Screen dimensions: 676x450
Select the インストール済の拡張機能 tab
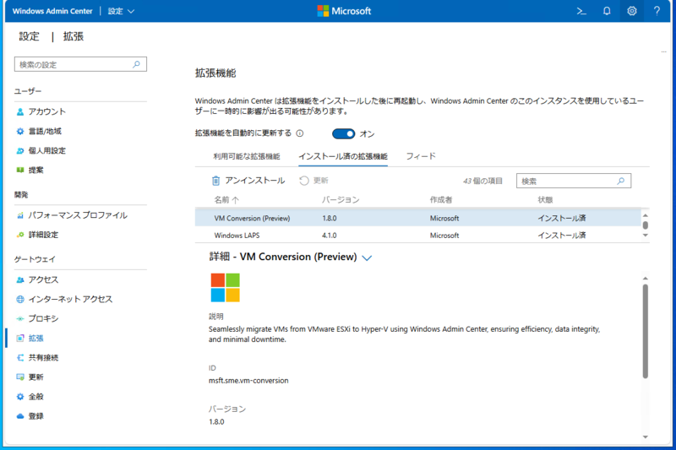pos(343,156)
